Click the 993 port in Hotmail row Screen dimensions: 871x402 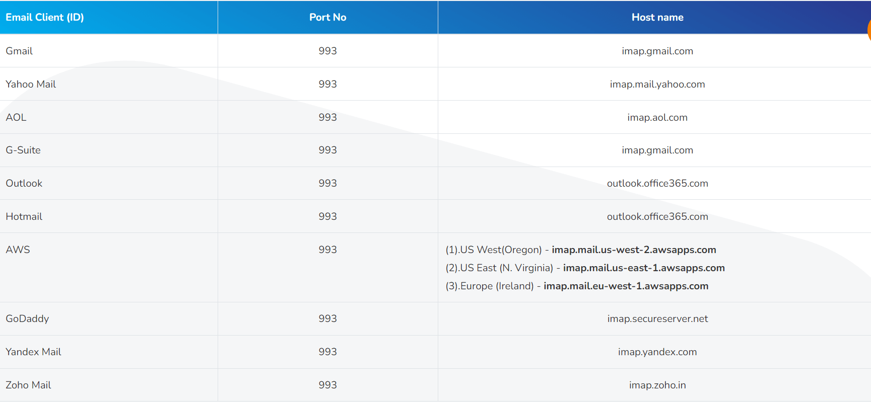327,216
